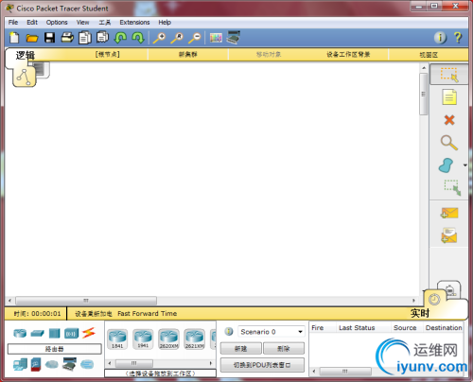
Task: Select the Custom Made Devices category
Action: tap(69, 364)
